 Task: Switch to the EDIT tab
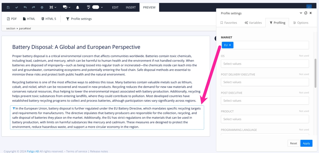coord(115,7)
